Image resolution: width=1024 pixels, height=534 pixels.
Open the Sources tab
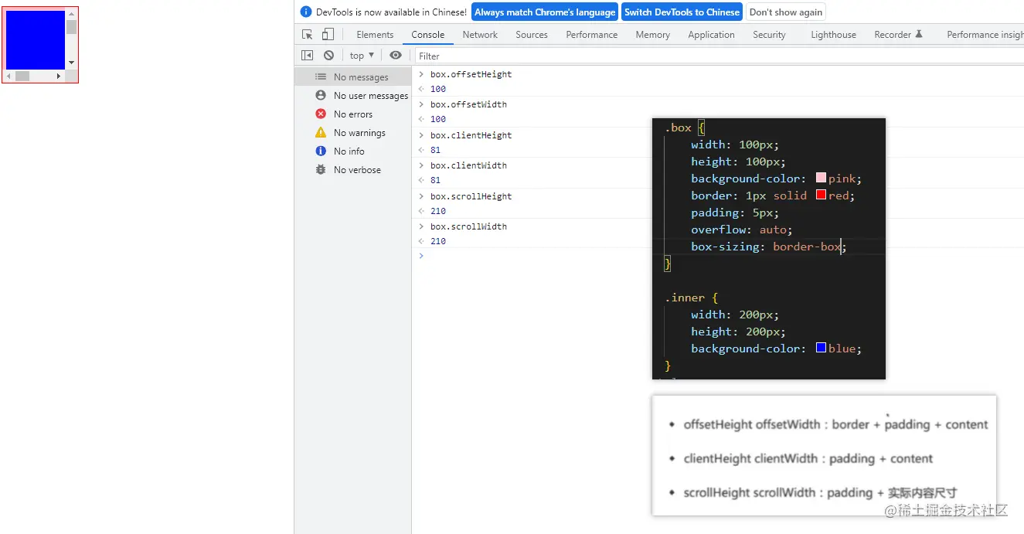[x=532, y=35]
